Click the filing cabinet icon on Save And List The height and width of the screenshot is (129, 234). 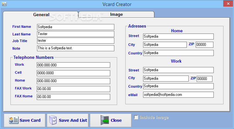point(53,120)
